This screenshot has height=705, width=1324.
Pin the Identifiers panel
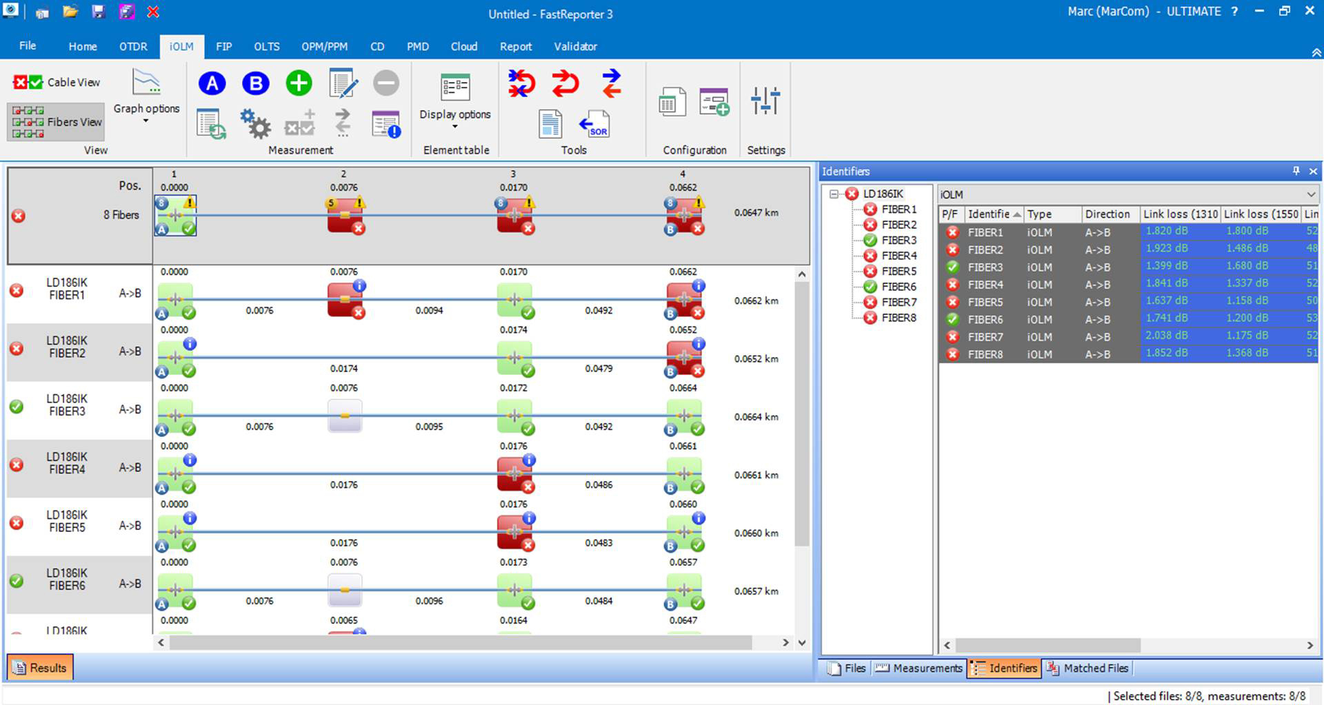click(x=1295, y=172)
